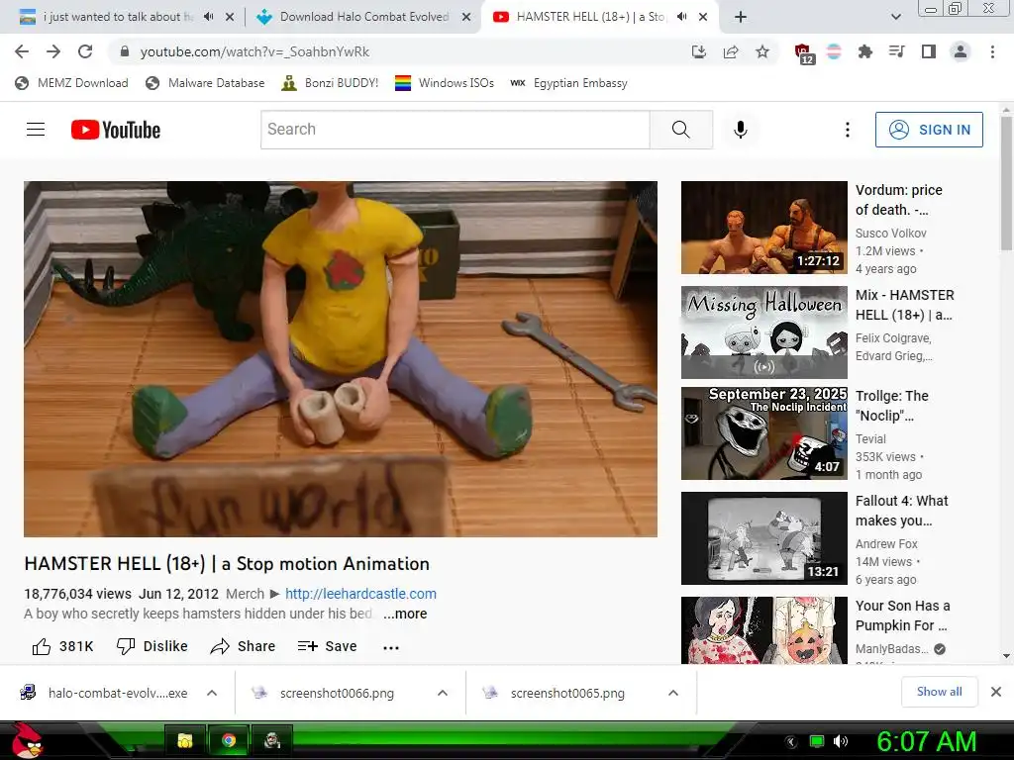Open Trollge Noclip Incident thumbnail
Image resolution: width=1014 pixels, height=760 pixels.
(x=763, y=433)
